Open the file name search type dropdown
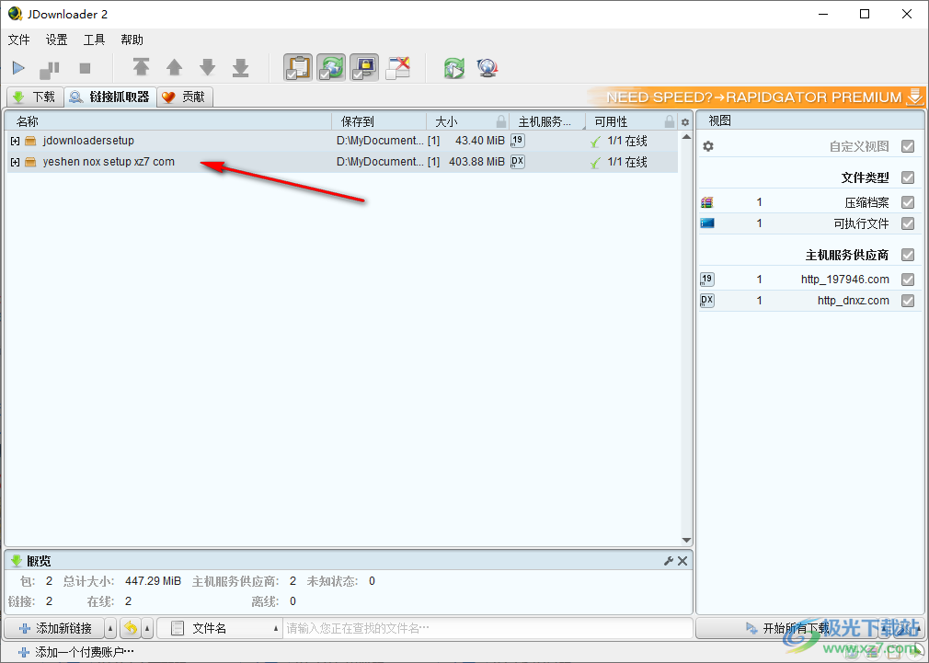The width and height of the screenshot is (929, 663). click(x=219, y=628)
